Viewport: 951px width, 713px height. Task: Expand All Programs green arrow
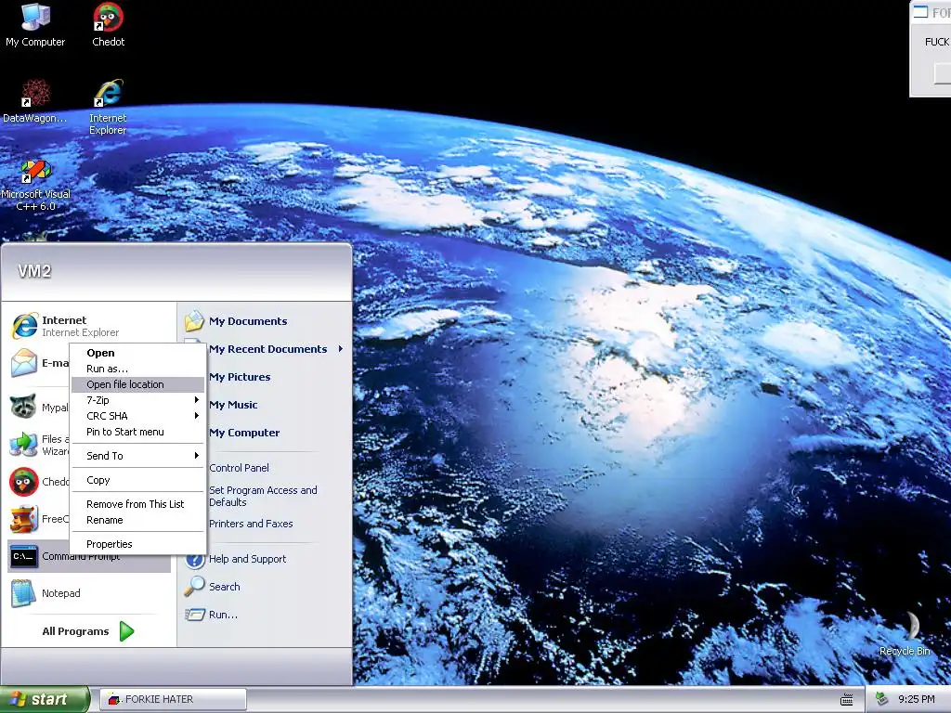[126, 631]
